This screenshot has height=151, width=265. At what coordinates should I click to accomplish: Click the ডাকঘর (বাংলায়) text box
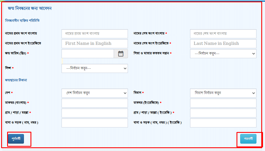coord(95,103)
